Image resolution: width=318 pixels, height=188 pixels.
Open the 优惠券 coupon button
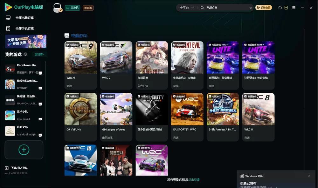point(88,8)
